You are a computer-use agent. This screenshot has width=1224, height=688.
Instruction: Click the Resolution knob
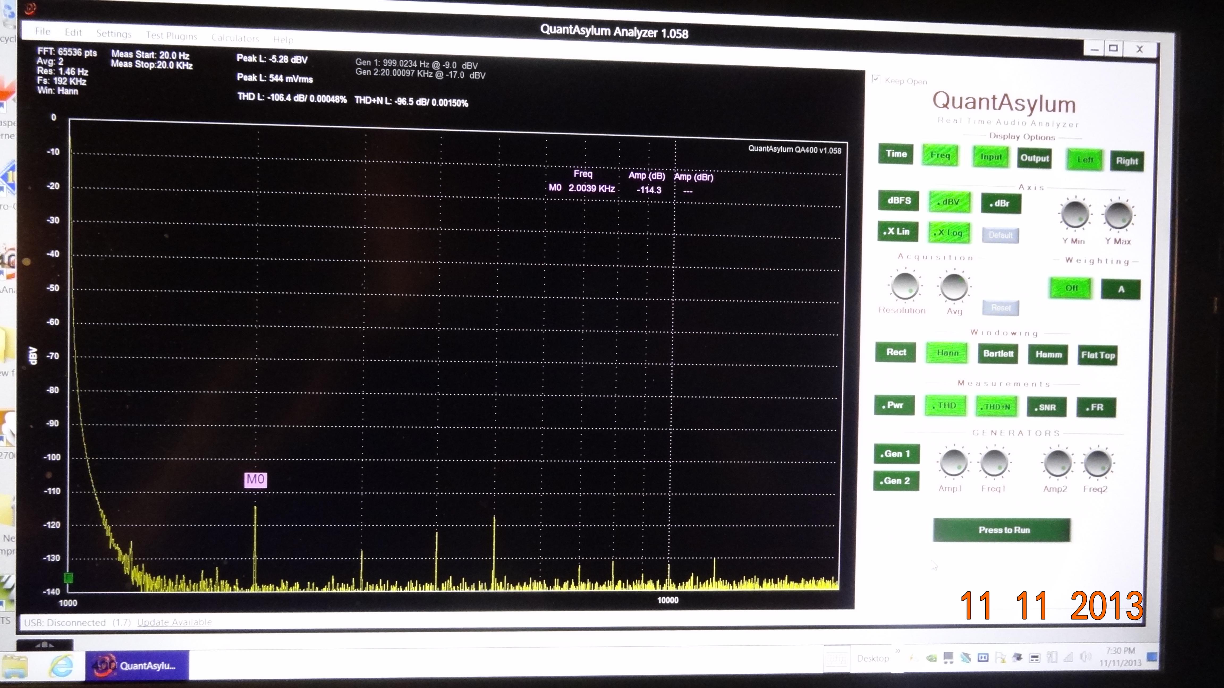coord(905,285)
